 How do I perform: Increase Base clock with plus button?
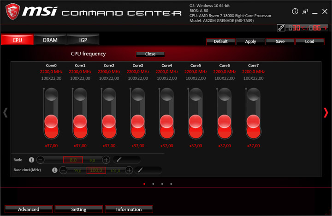[x=129, y=170]
